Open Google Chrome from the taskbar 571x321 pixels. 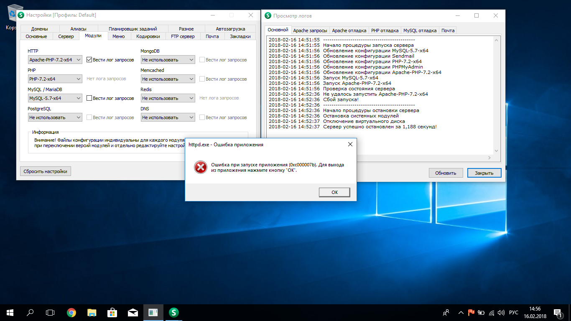coord(71,312)
